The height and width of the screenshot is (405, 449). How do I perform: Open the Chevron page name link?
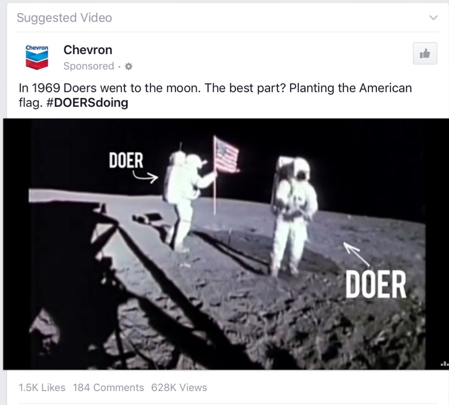tap(88, 50)
